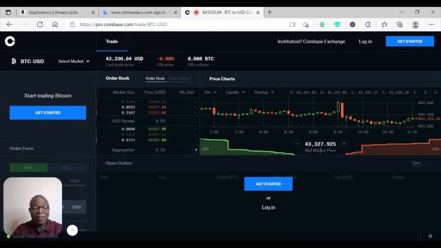This screenshot has height=248, width=441.
Task: Open a new browser tab
Action: tap(269, 12)
